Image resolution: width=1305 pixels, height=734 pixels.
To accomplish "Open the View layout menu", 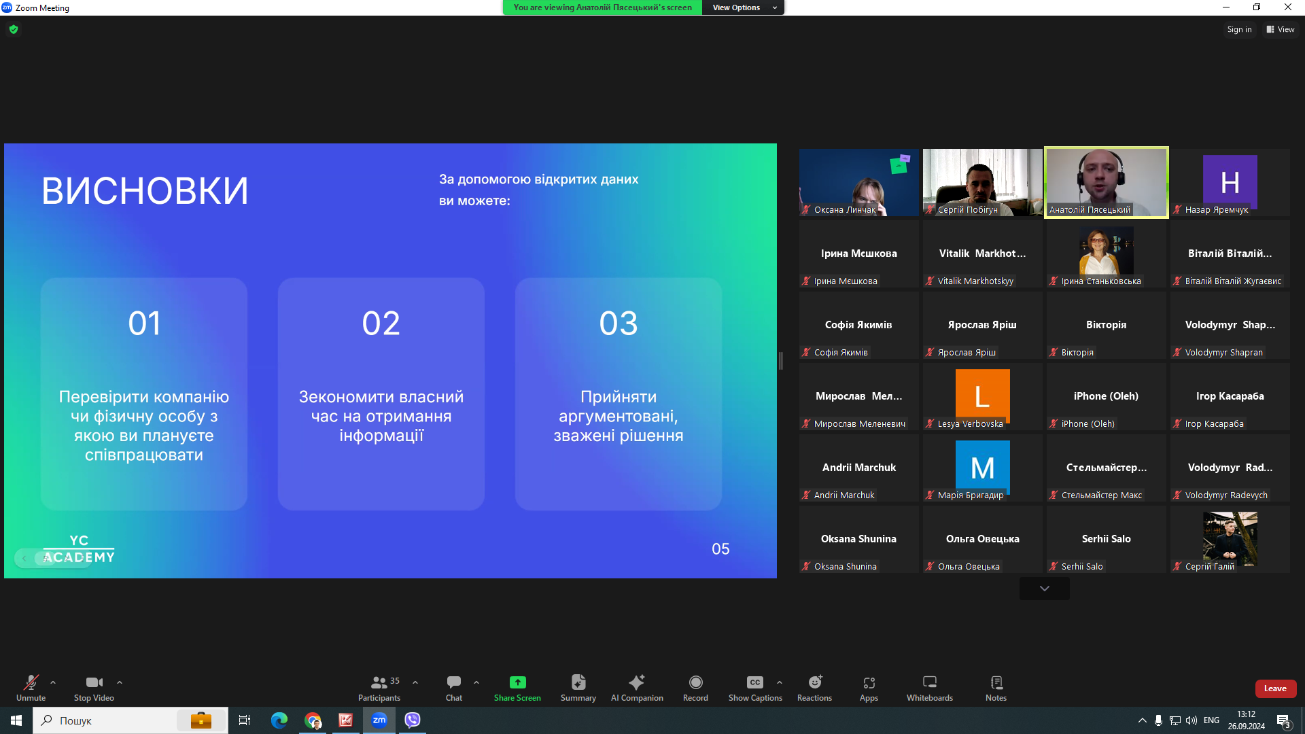I will pos(1281,29).
